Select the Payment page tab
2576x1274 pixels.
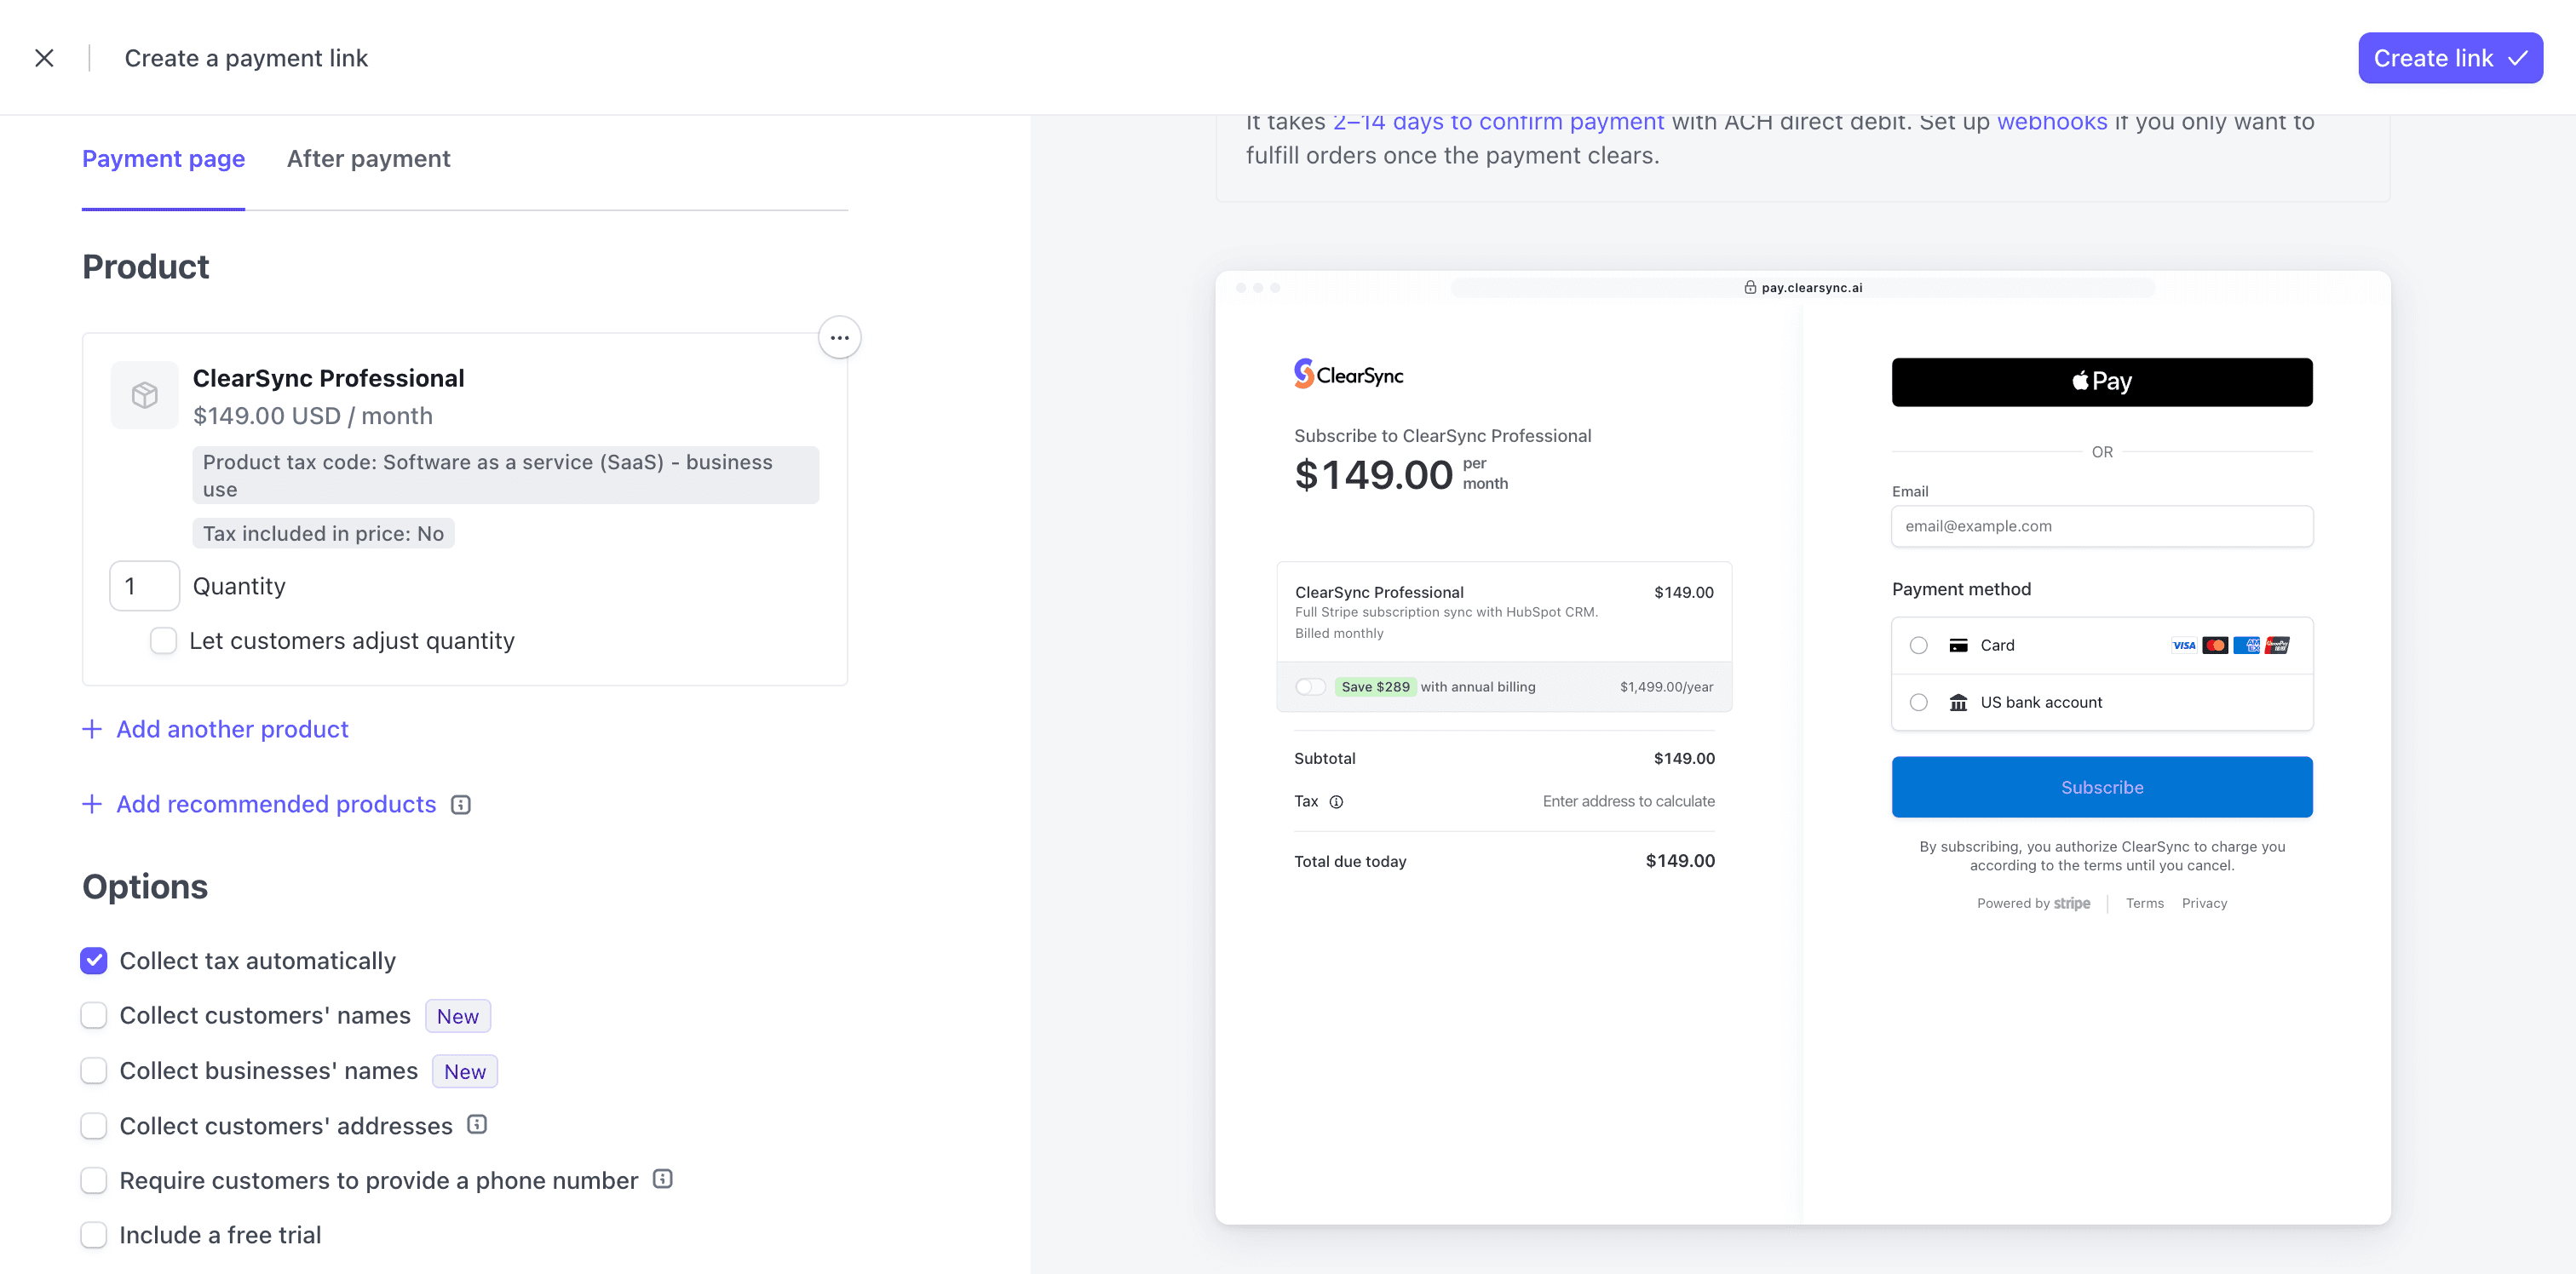tap(163, 158)
